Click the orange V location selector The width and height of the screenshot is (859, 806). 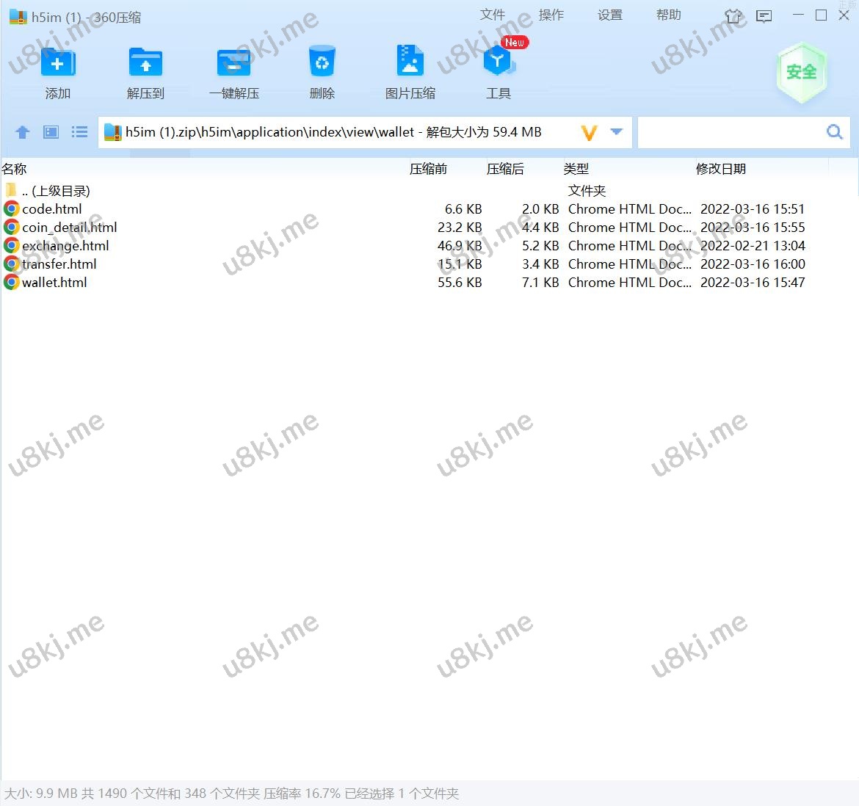point(588,132)
